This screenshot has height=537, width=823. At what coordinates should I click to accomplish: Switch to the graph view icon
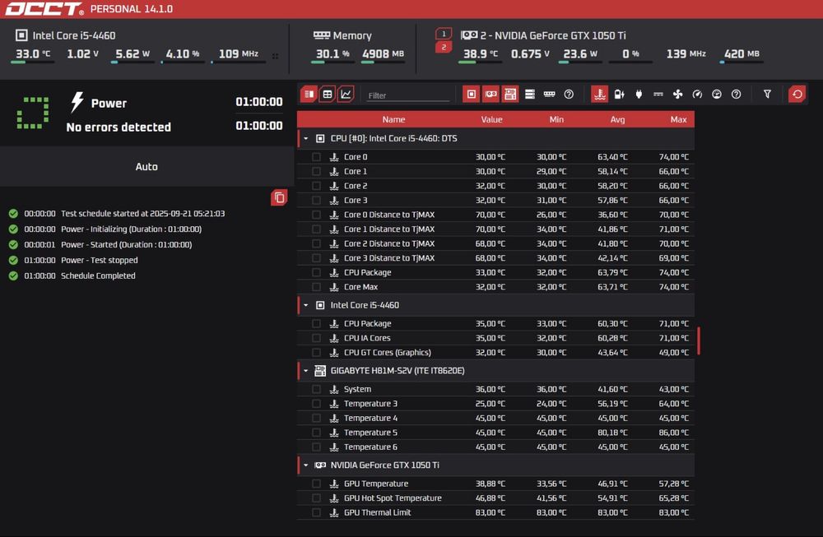[346, 95]
